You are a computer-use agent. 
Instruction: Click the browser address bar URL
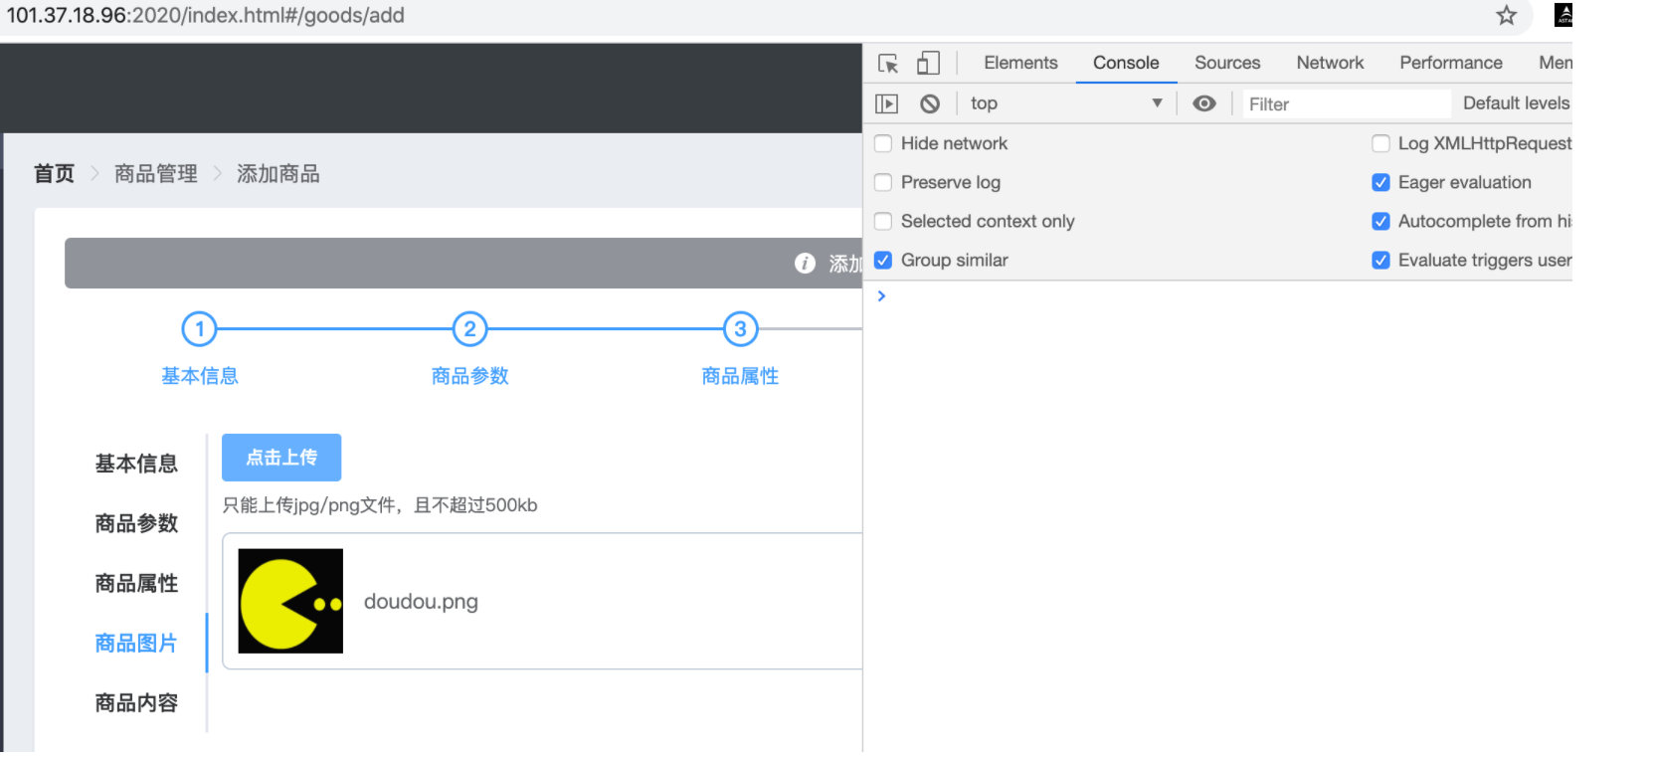coord(206,15)
